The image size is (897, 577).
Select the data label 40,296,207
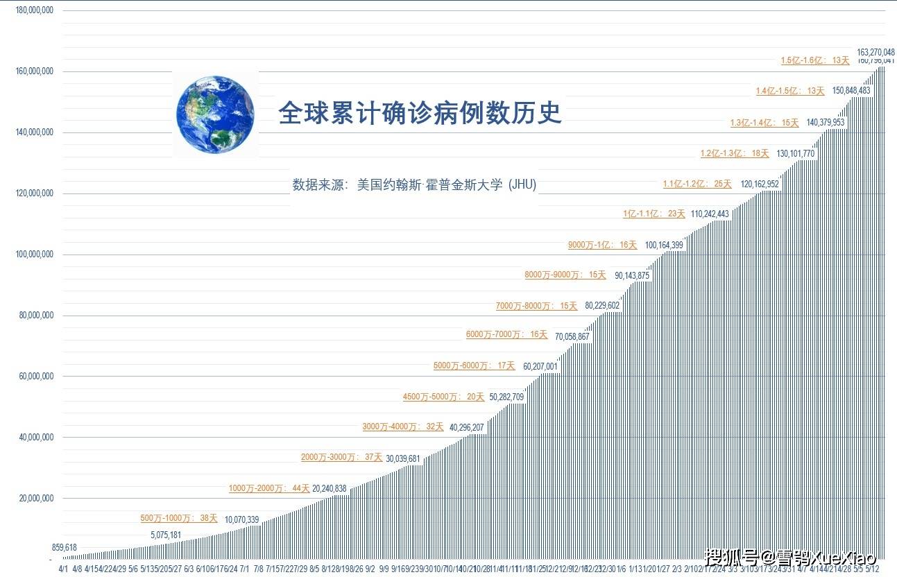click(x=467, y=427)
